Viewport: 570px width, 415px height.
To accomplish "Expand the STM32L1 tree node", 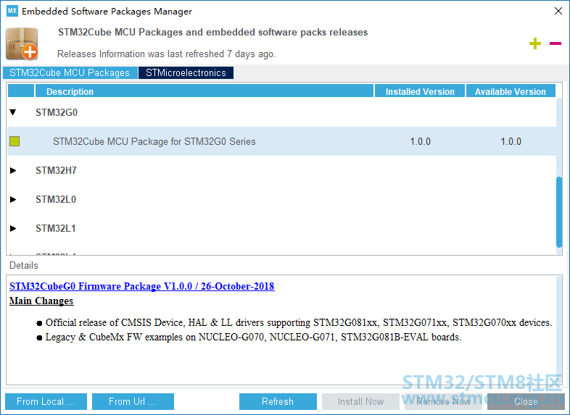I will tap(13, 228).
